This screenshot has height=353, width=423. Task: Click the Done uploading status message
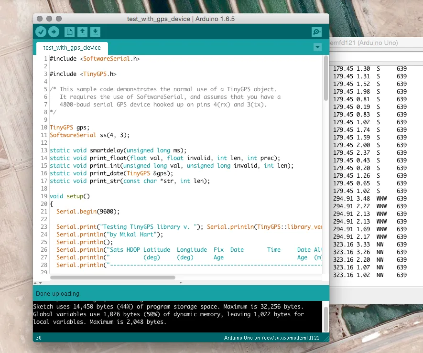tap(54, 293)
